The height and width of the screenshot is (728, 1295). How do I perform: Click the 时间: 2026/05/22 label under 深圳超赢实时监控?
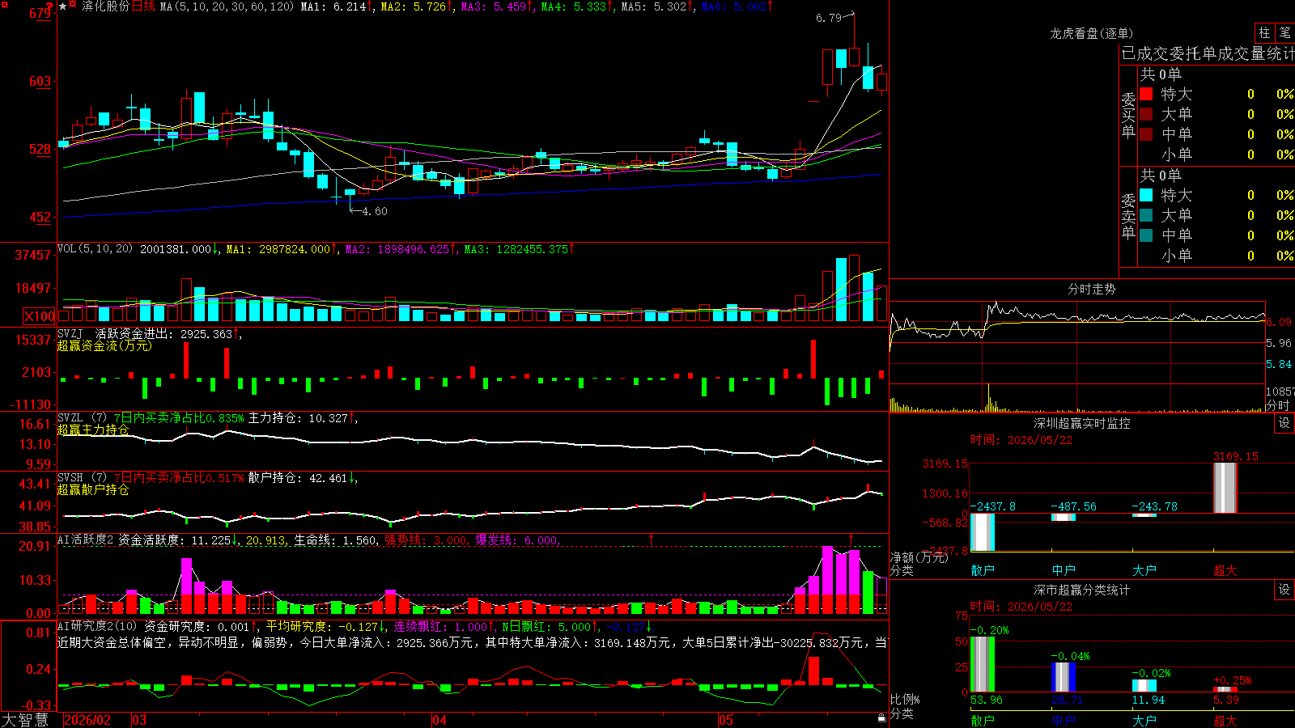click(x=1021, y=440)
